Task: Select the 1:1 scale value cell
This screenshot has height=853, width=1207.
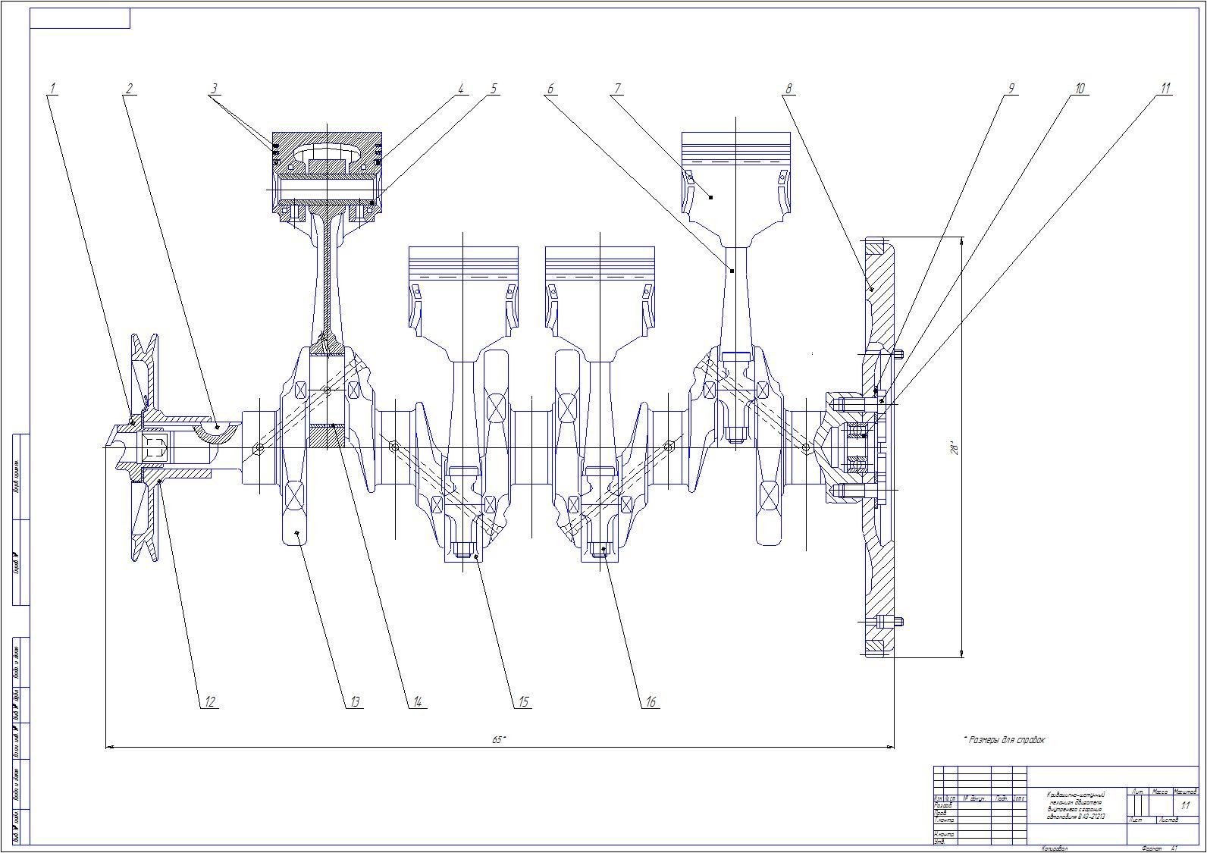Action: [x=1185, y=806]
